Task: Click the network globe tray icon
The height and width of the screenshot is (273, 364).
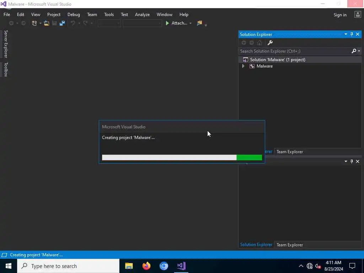Action: pos(310,266)
